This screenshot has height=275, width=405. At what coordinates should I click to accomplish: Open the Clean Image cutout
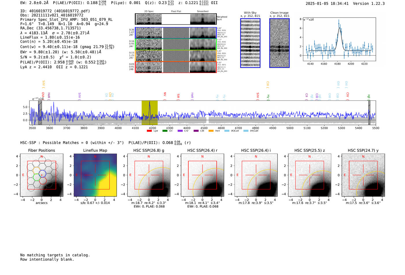[x=279, y=43]
